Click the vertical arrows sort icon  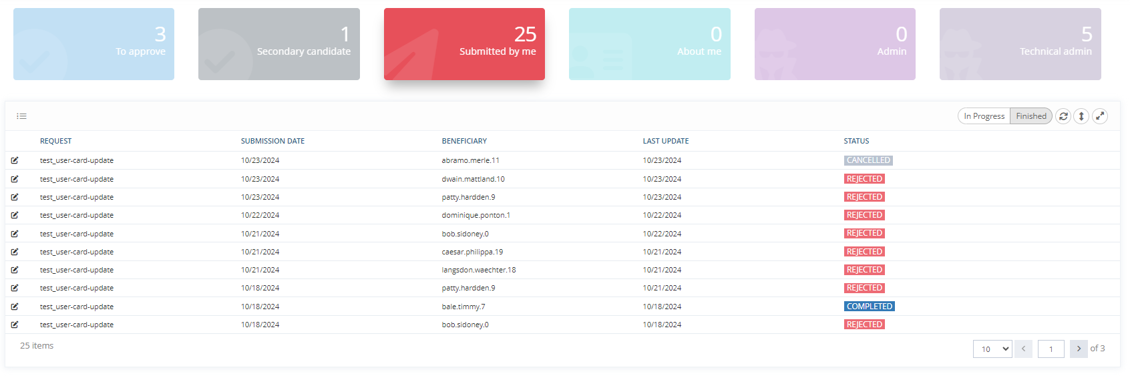click(1081, 116)
